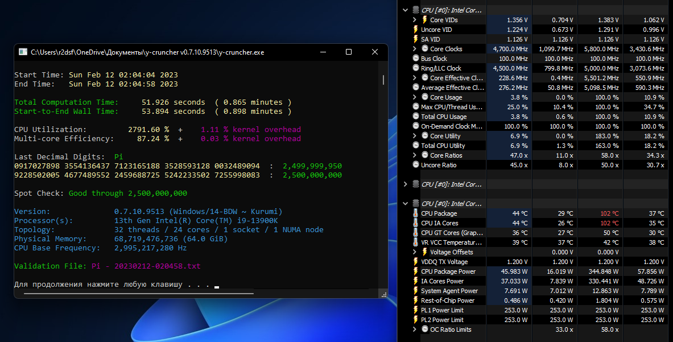Collapse the CPU [#0] temperatures and power group
This screenshot has height=342, width=673.
click(406, 203)
